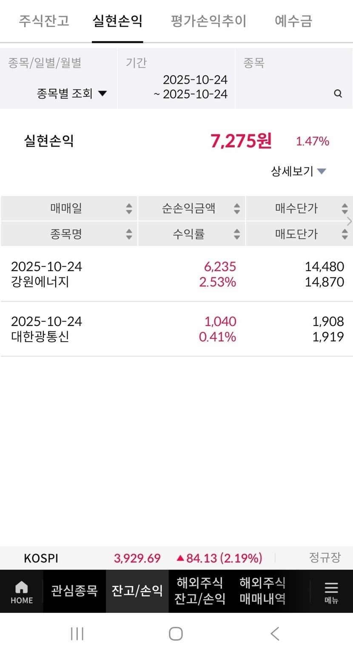
Task: Open Android recent apps button
Action: pyautogui.click(x=77, y=634)
